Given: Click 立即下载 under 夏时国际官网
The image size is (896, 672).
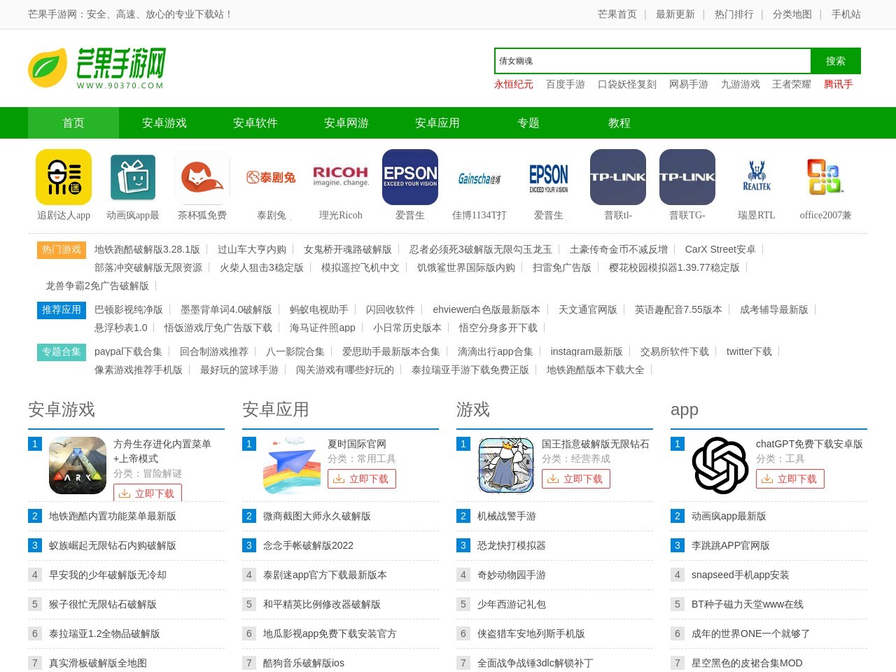Looking at the screenshot, I should pyautogui.click(x=362, y=479).
